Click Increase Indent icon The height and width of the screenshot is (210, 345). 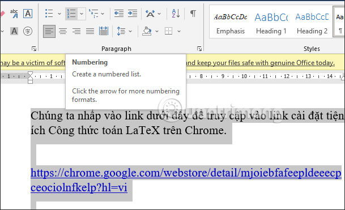click(133, 14)
